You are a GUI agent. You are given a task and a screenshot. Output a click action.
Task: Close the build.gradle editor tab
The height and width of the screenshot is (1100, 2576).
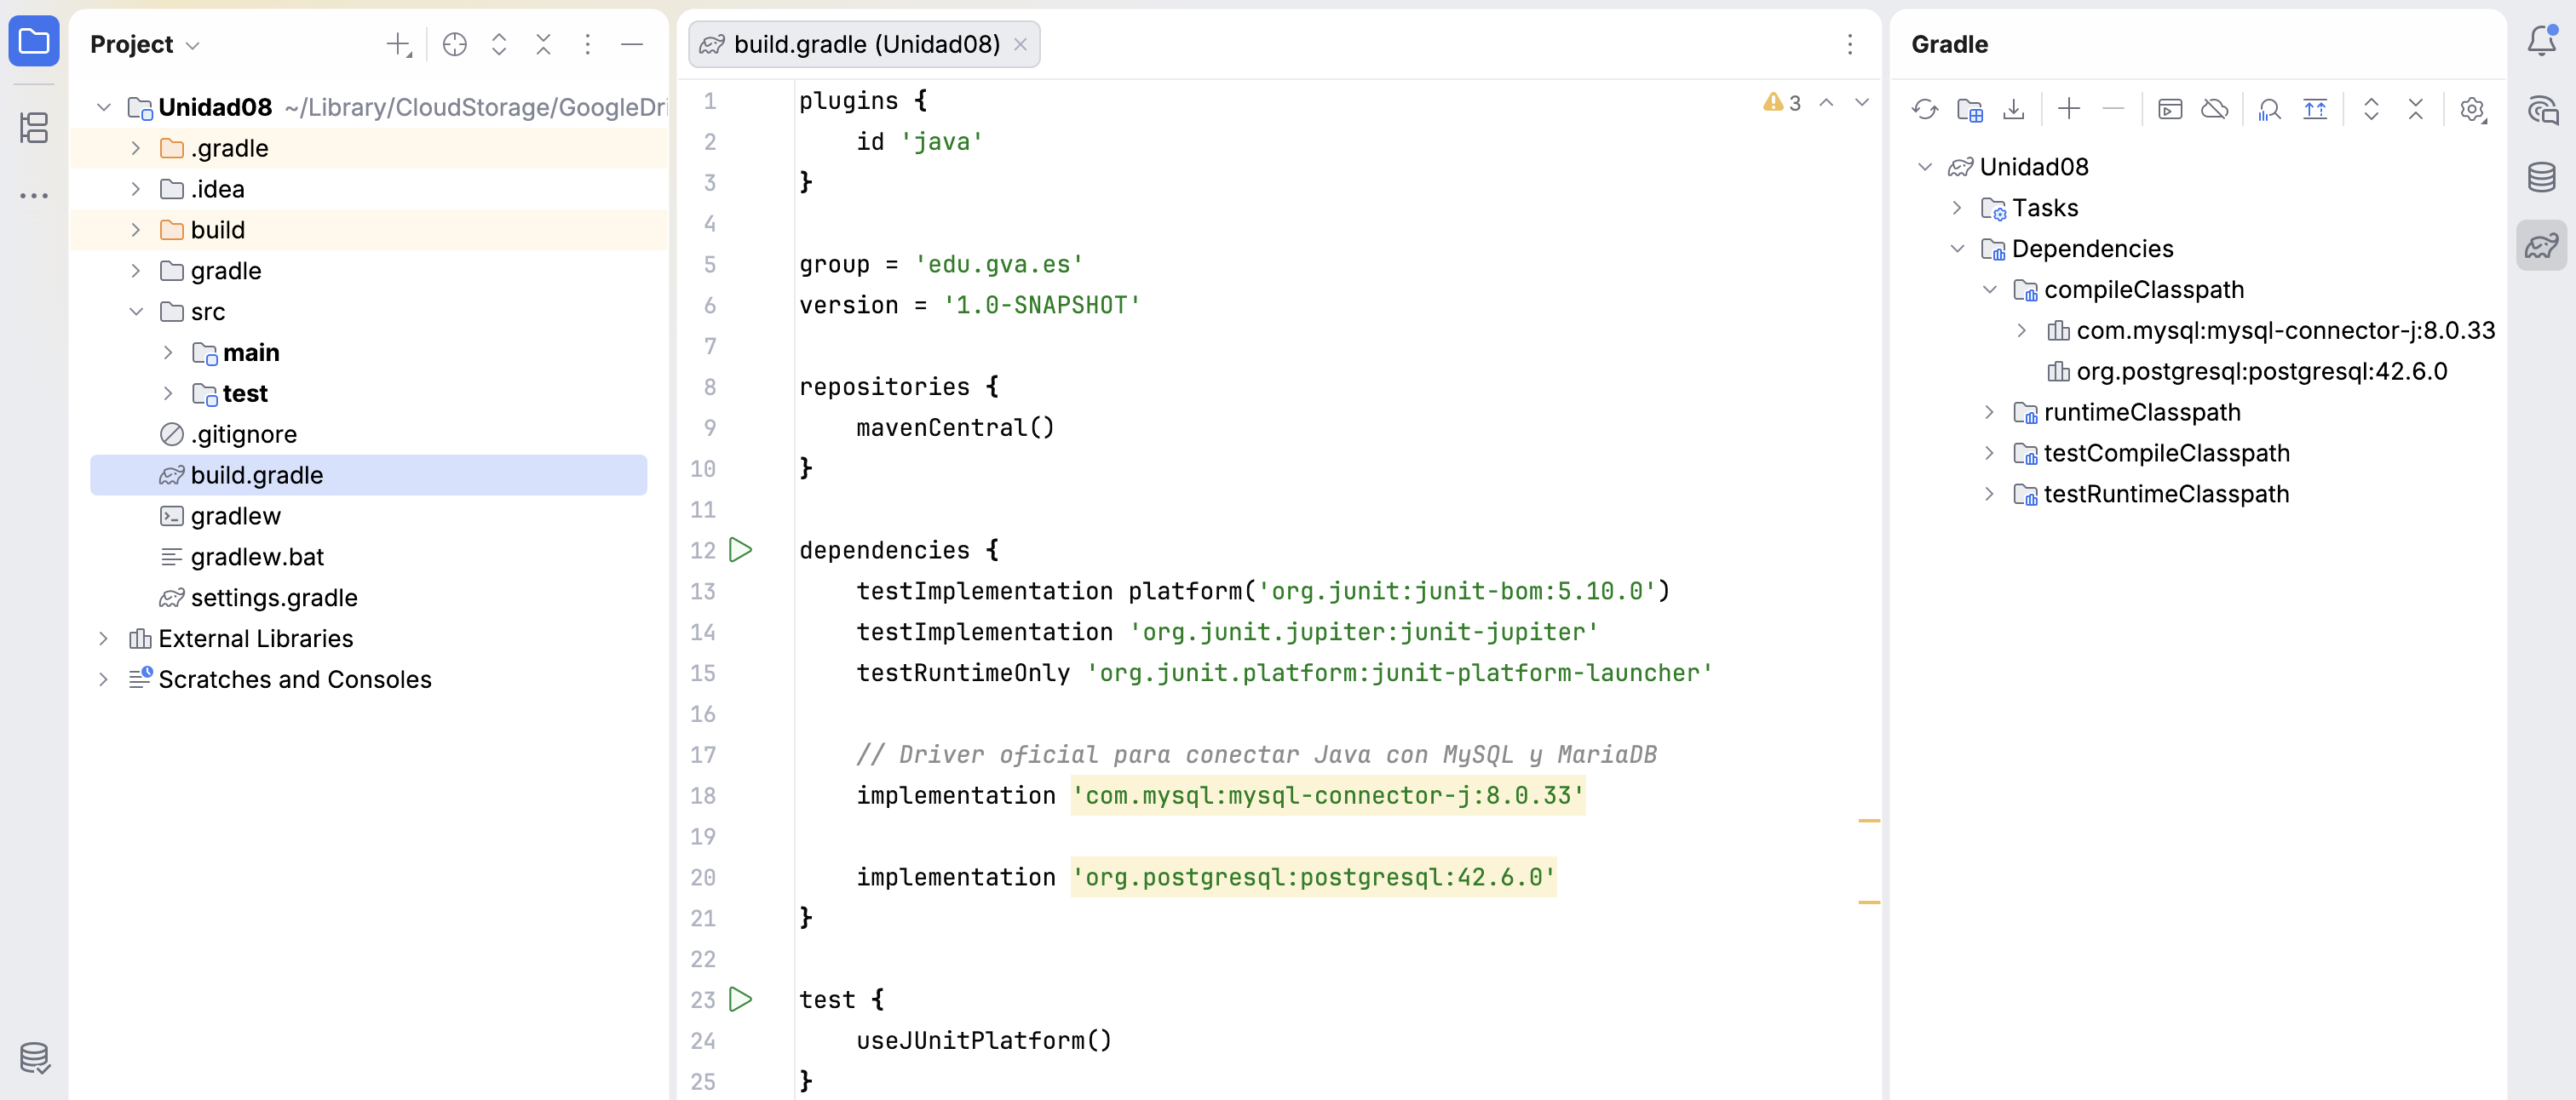[1020, 44]
